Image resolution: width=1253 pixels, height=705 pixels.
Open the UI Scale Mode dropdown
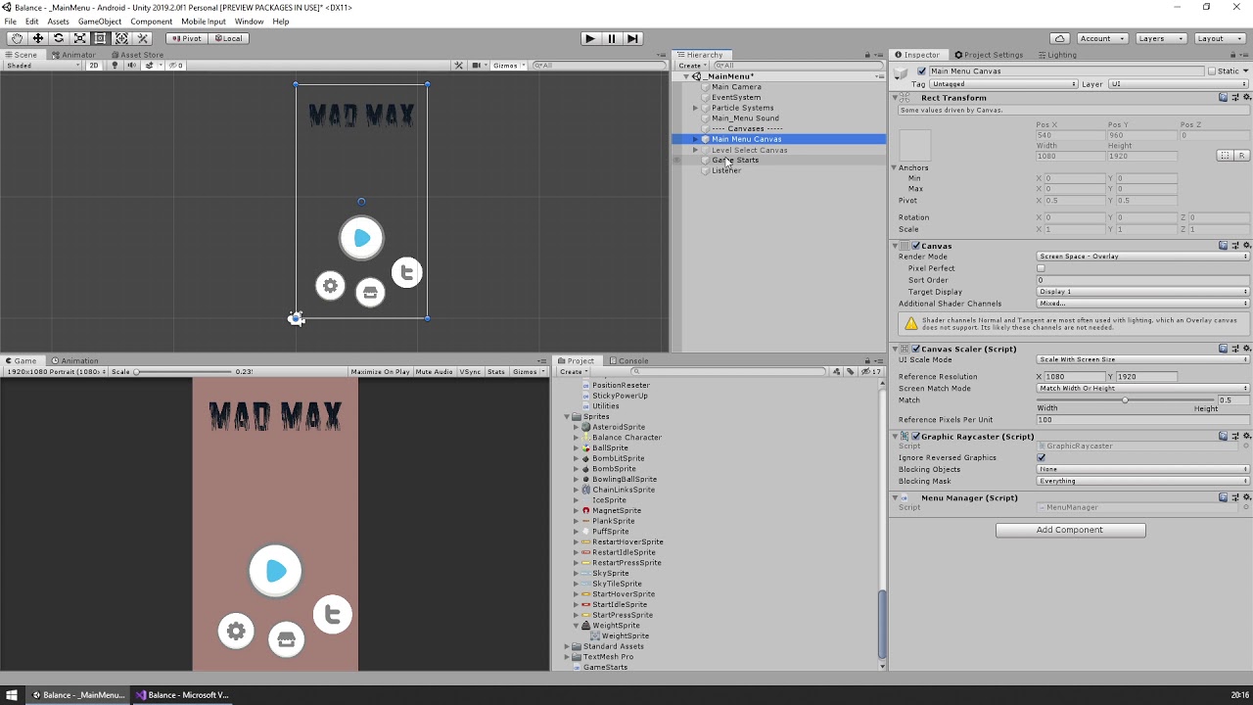1142,359
